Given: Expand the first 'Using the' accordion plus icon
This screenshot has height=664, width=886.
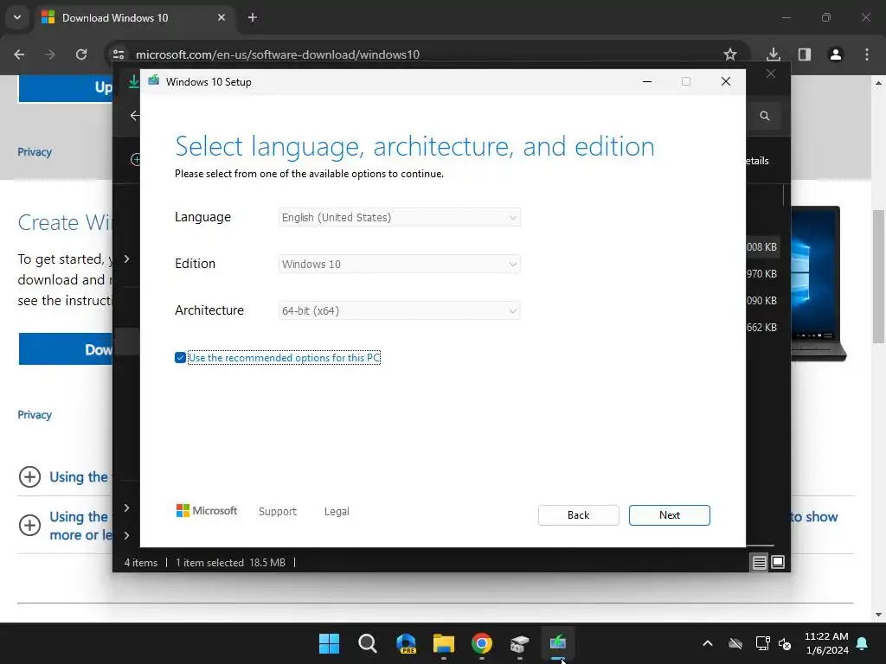Looking at the screenshot, I should click(x=29, y=476).
